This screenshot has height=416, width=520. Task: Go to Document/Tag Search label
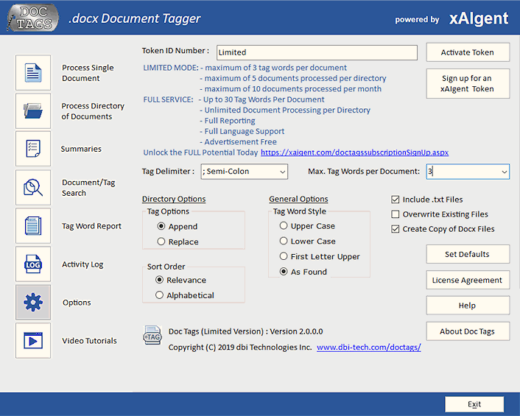(x=88, y=188)
